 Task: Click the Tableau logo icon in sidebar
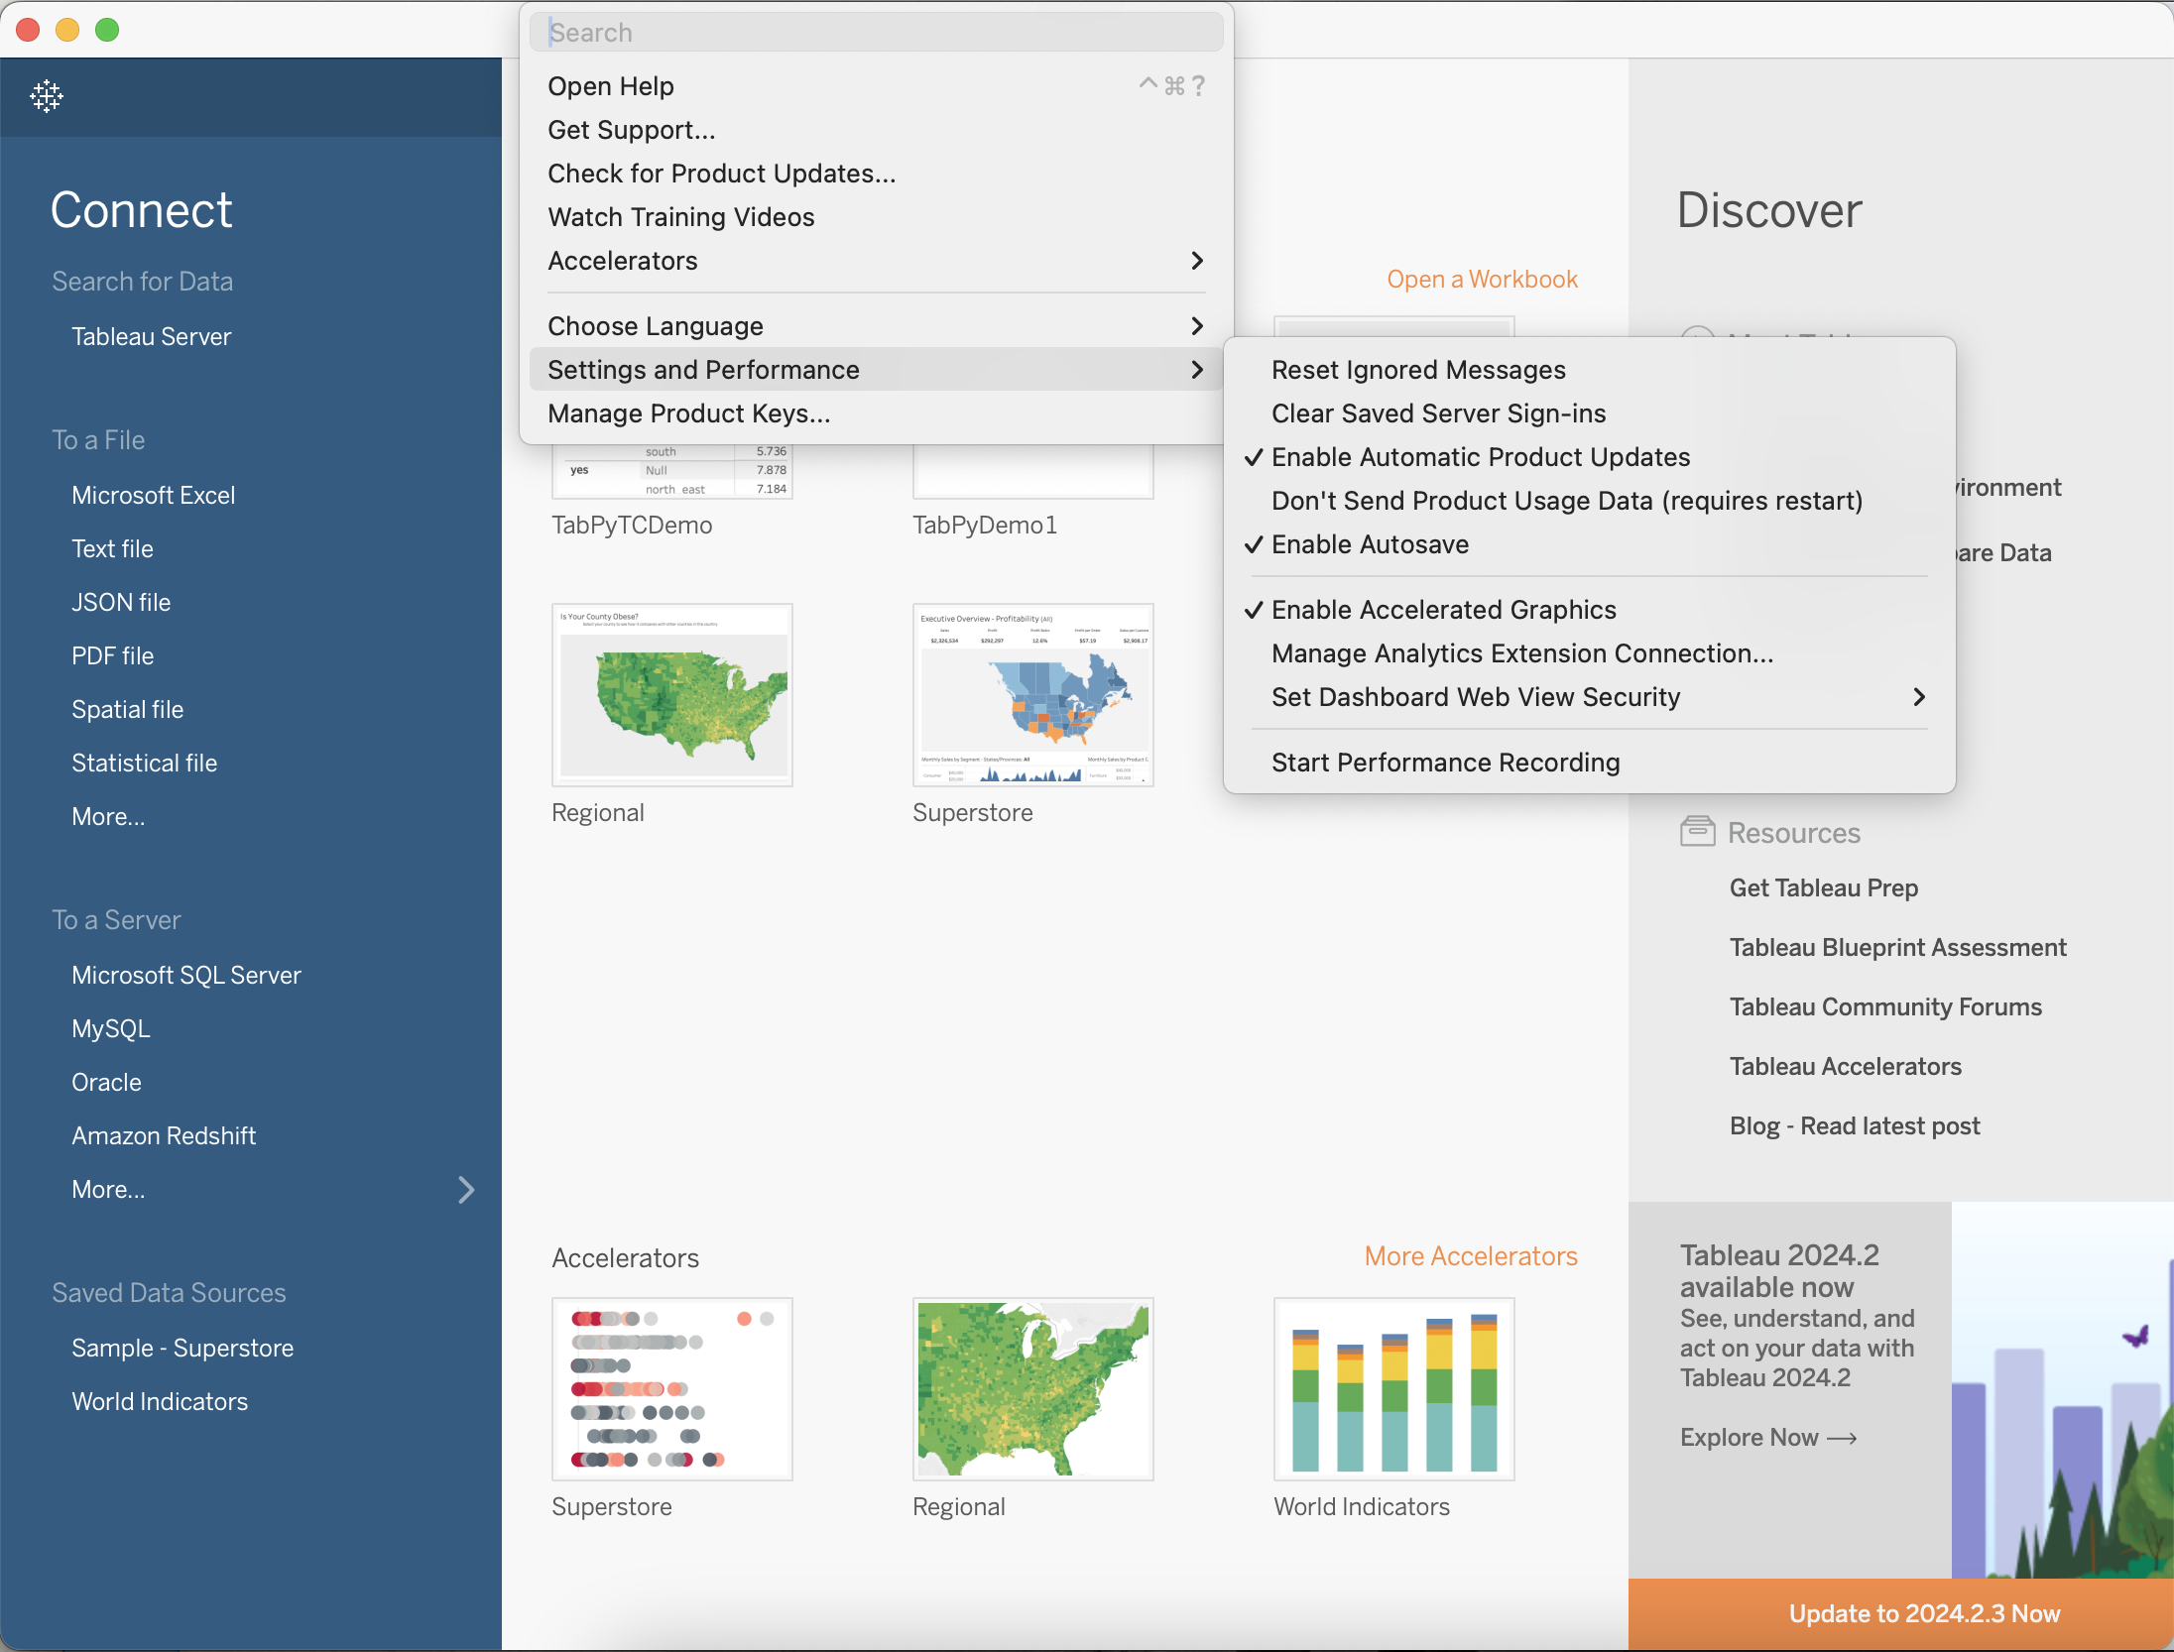(x=47, y=96)
